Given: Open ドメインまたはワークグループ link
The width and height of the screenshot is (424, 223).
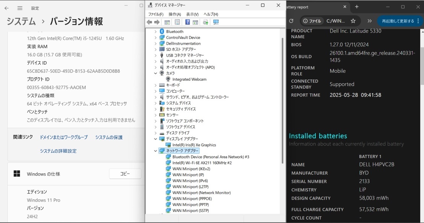Looking at the screenshot, I should [x=64, y=137].
